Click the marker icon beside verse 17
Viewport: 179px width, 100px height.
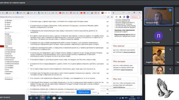pyautogui.click(x=107, y=69)
